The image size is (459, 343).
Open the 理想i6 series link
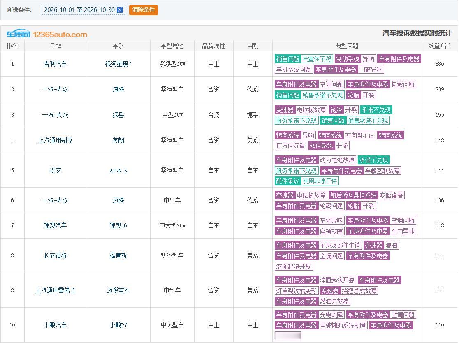(x=118, y=225)
